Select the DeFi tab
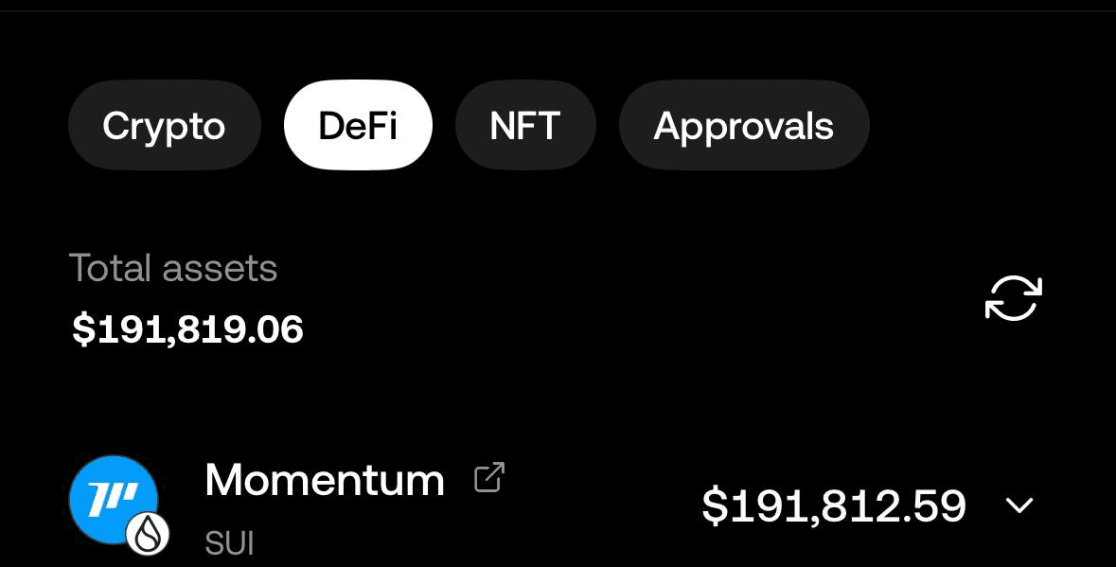The width and height of the screenshot is (1116, 567). [358, 125]
